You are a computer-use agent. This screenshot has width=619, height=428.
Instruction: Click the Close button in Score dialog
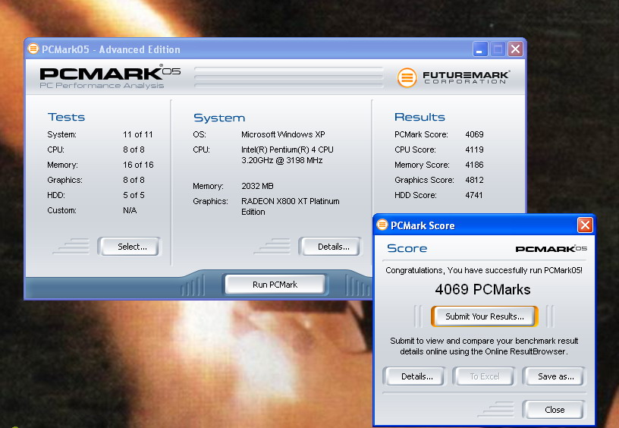[x=554, y=410]
